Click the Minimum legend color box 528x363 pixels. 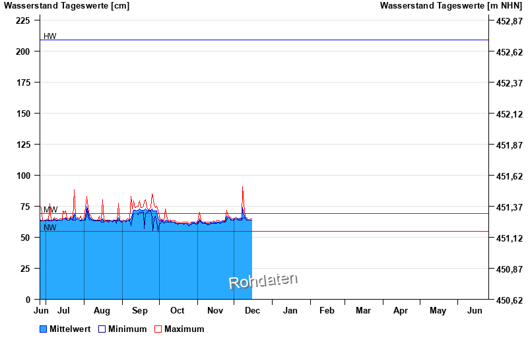tap(102, 329)
